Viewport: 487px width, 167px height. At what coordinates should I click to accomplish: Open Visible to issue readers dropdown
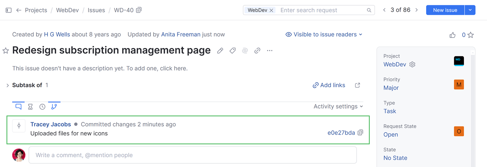(324, 34)
